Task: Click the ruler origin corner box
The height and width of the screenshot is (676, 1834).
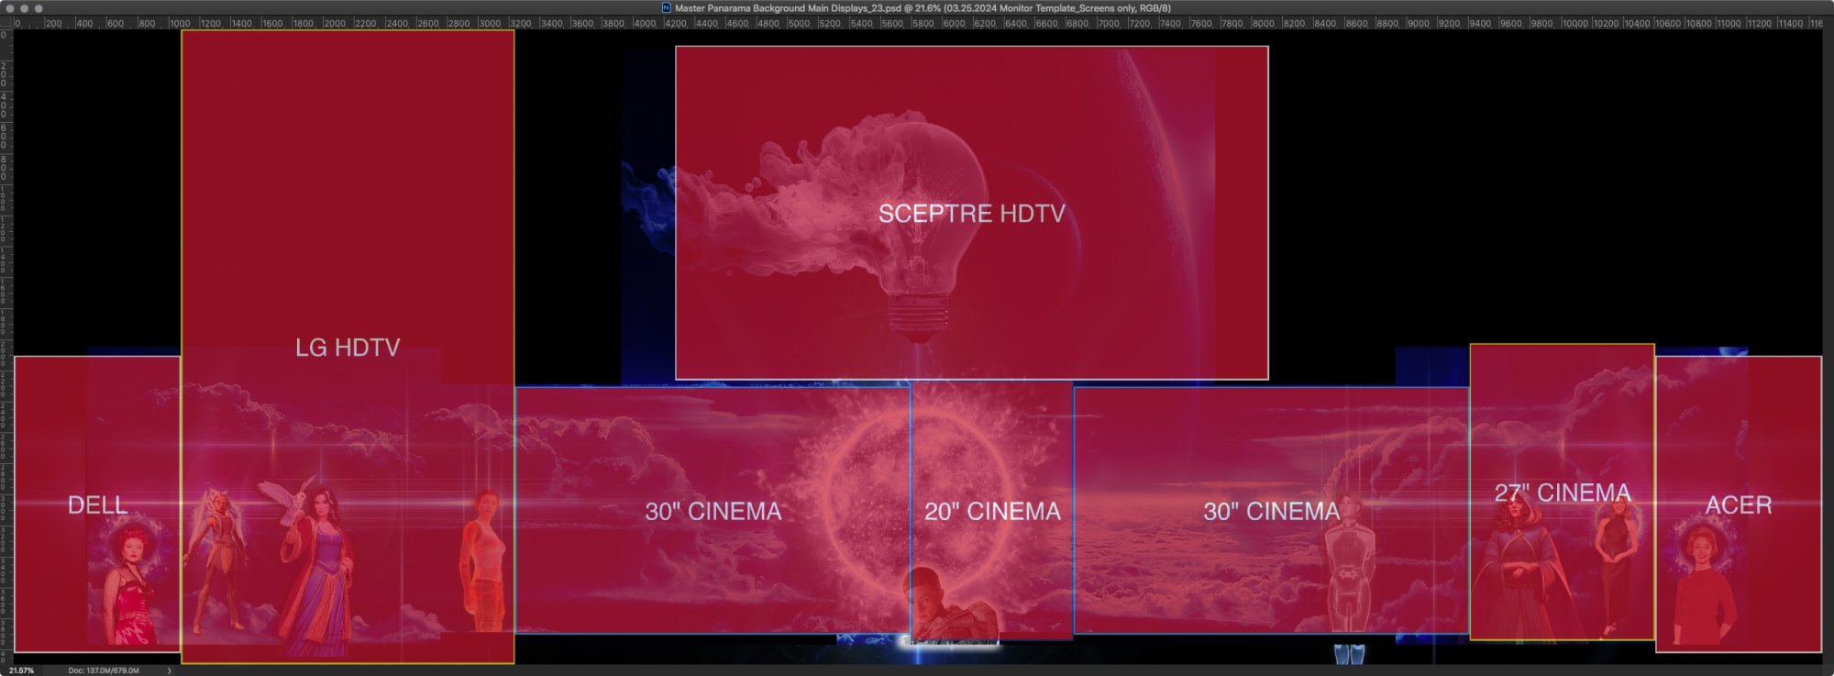Action: click(x=6, y=23)
